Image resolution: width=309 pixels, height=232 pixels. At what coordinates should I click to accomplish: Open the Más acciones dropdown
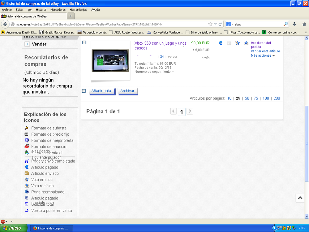[x=263, y=56]
